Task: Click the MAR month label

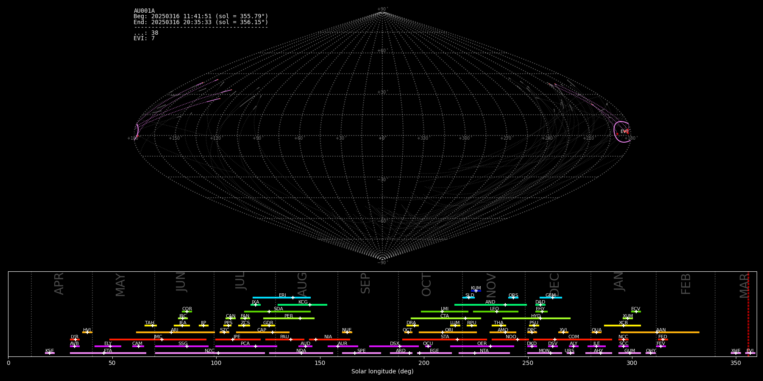Action: [744, 286]
